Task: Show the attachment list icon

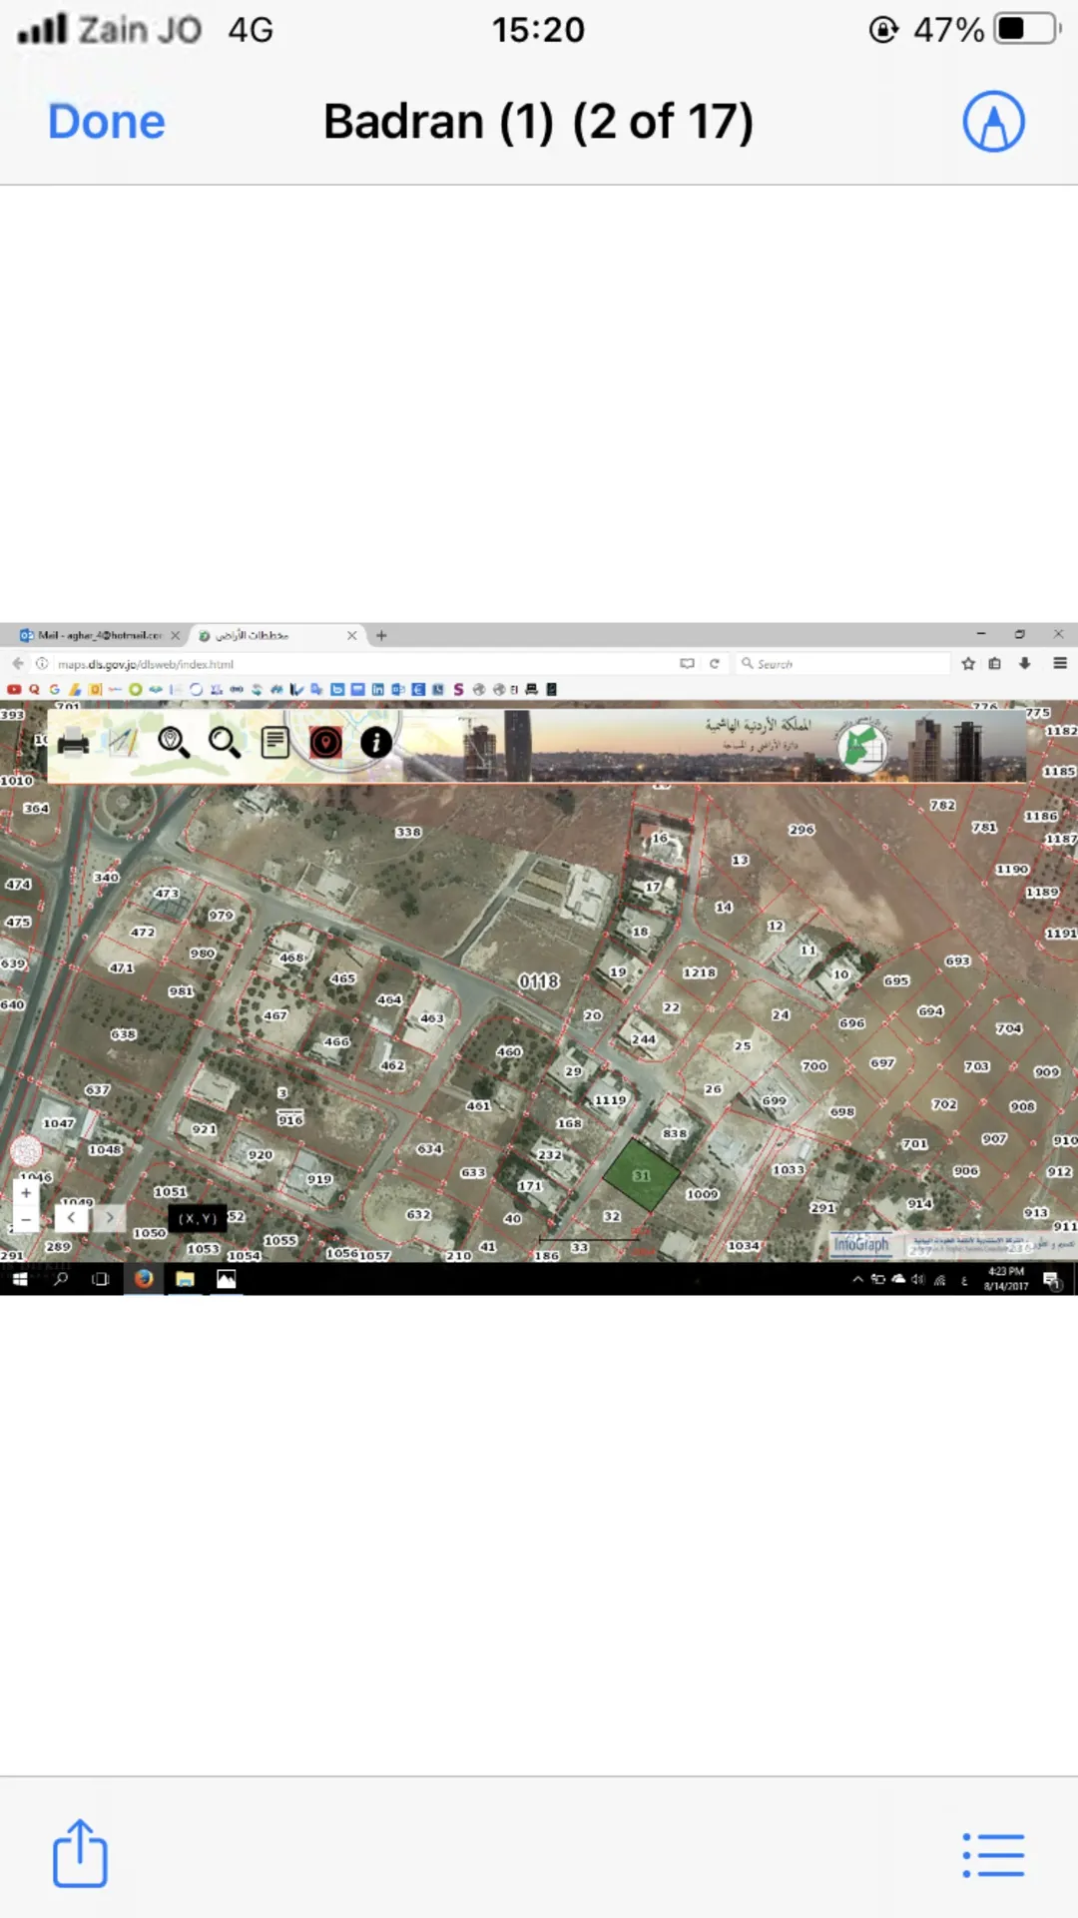Action: [993, 1855]
